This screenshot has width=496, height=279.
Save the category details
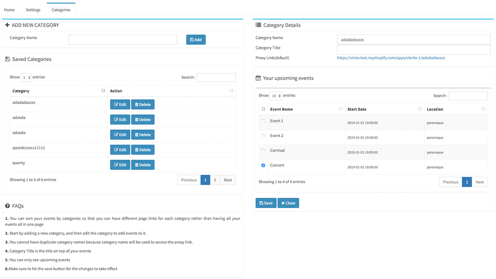coord(266,203)
